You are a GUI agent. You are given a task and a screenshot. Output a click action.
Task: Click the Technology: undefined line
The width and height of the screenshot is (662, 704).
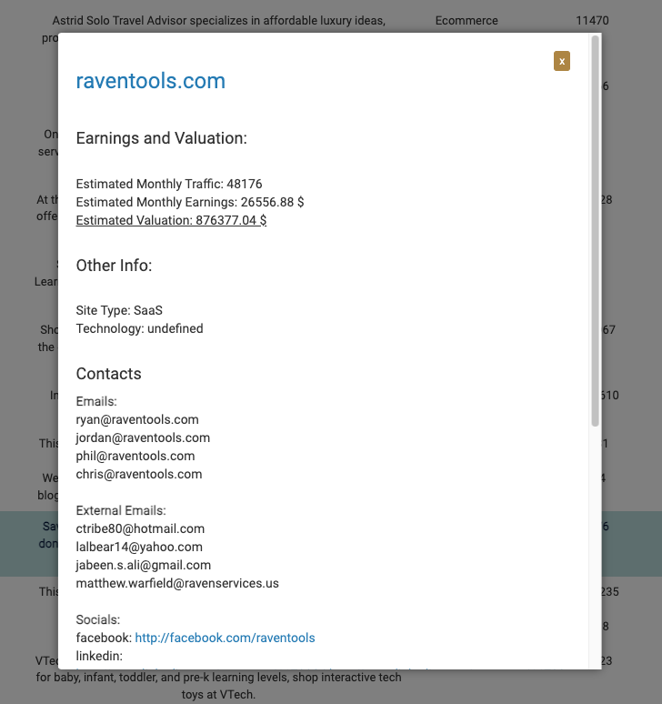click(139, 328)
